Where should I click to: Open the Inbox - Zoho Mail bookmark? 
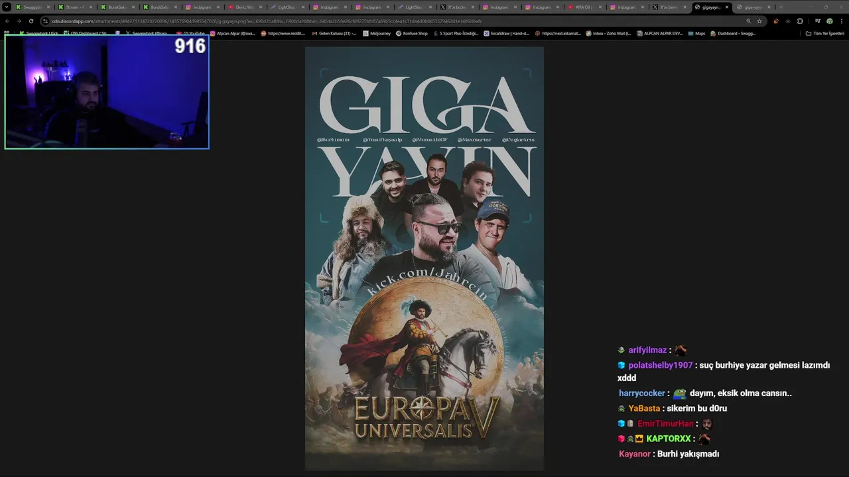(x=608, y=33)
